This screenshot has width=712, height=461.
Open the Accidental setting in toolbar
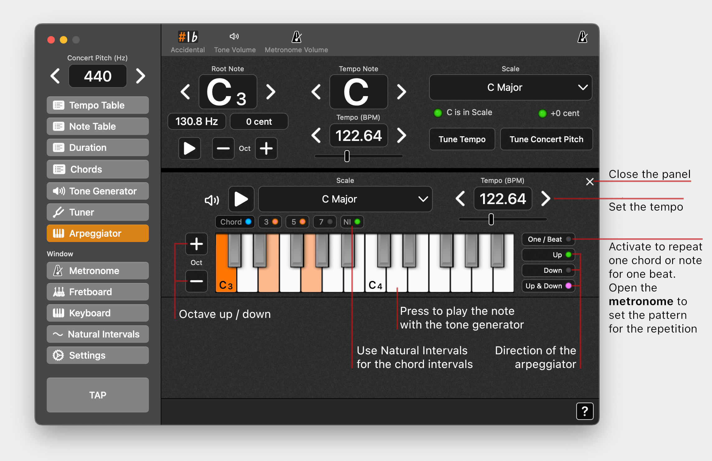(x=187, y=42)
